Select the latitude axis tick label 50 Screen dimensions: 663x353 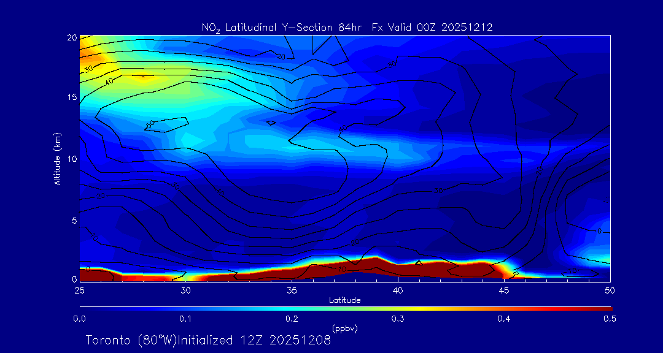[x=610, y=290]
